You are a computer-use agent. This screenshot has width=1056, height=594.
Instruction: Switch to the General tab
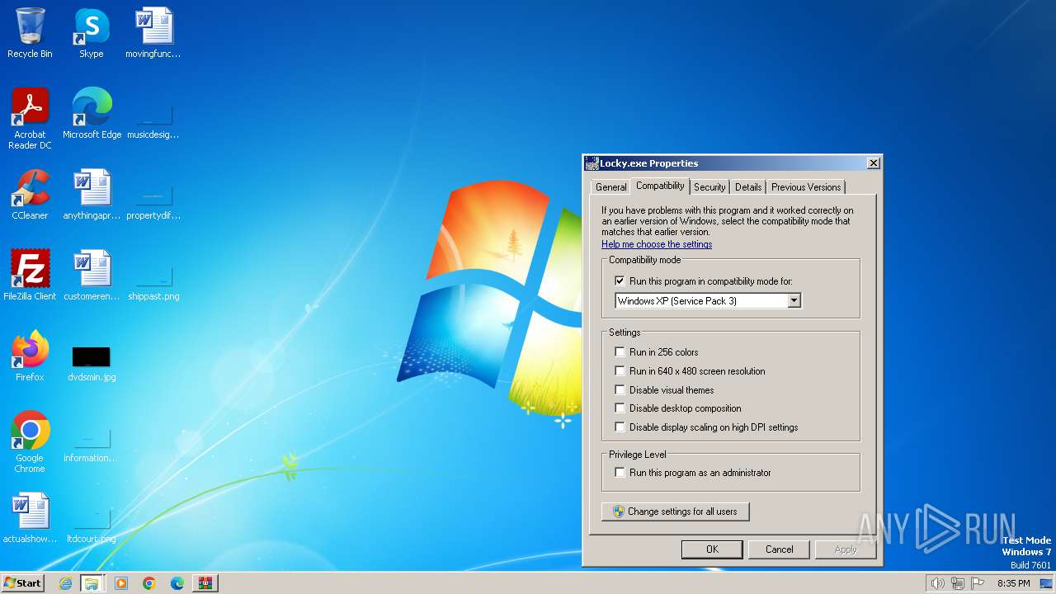pos(611,187)
